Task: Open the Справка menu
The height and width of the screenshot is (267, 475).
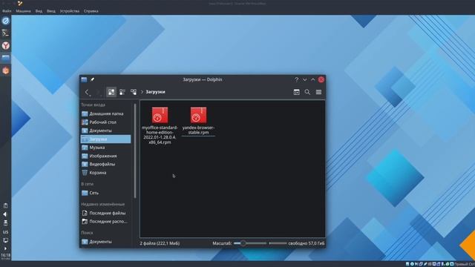Action: point(91,11)
